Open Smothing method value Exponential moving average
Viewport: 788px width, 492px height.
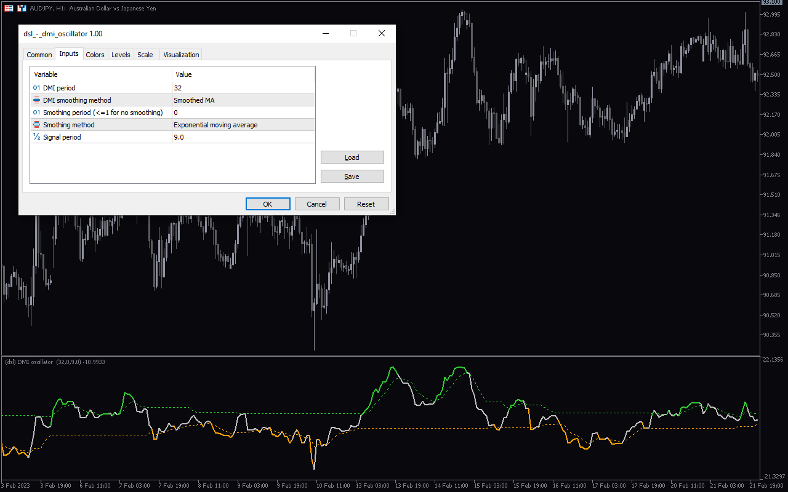point(243,125)
